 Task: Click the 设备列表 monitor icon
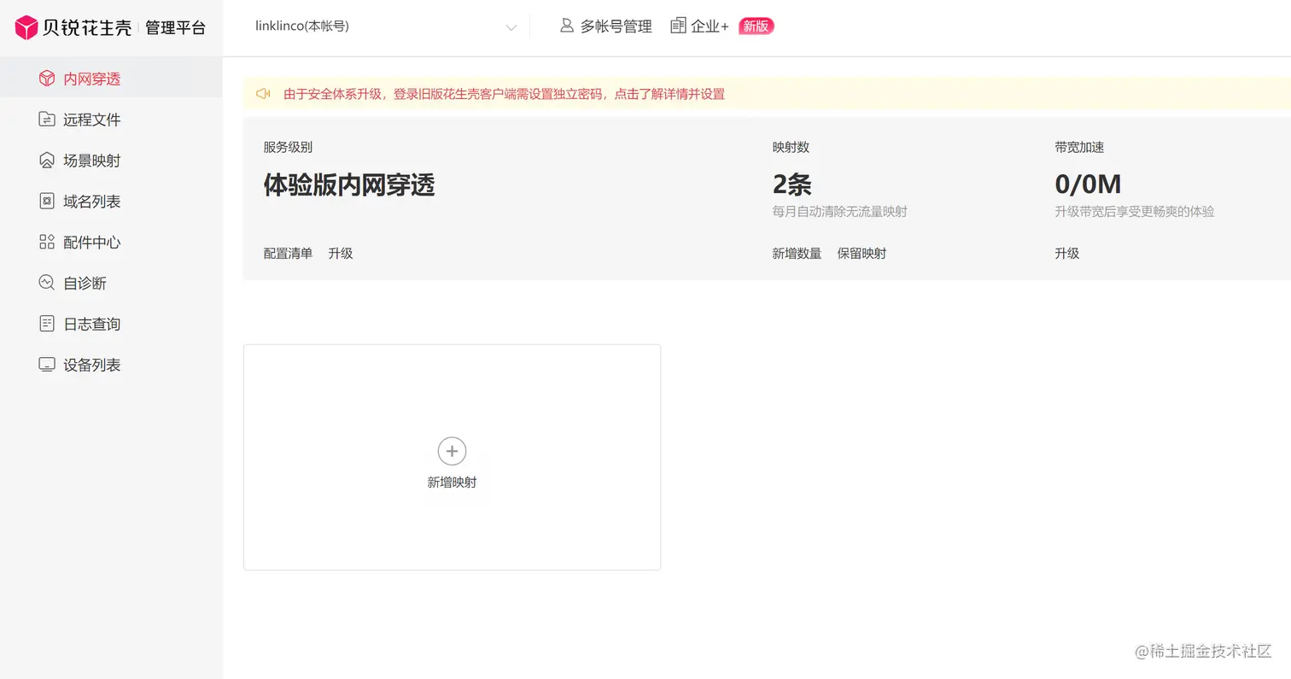[x=47, y=365]
